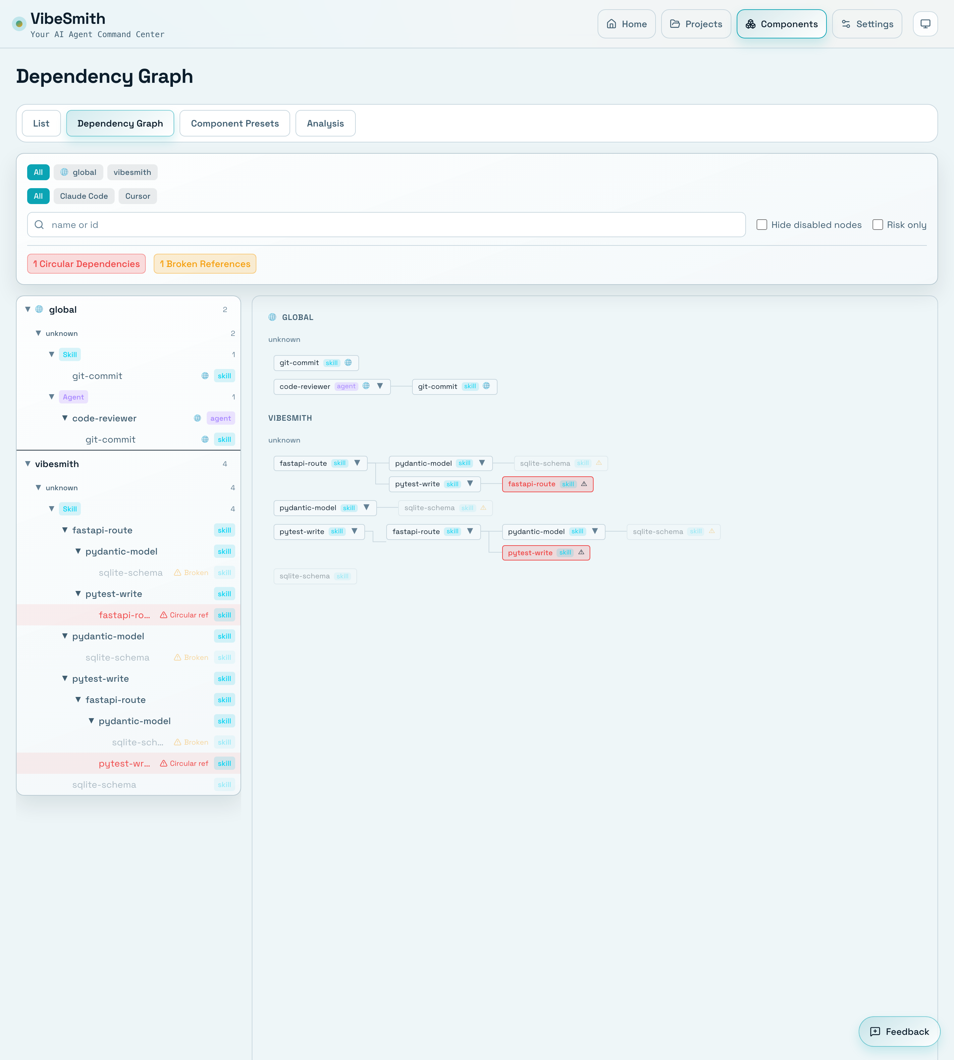Expand the fastapi-route node dropdown arrow
The height and width of the screenshot is (1060, 954).
click(x=357, y=463)
